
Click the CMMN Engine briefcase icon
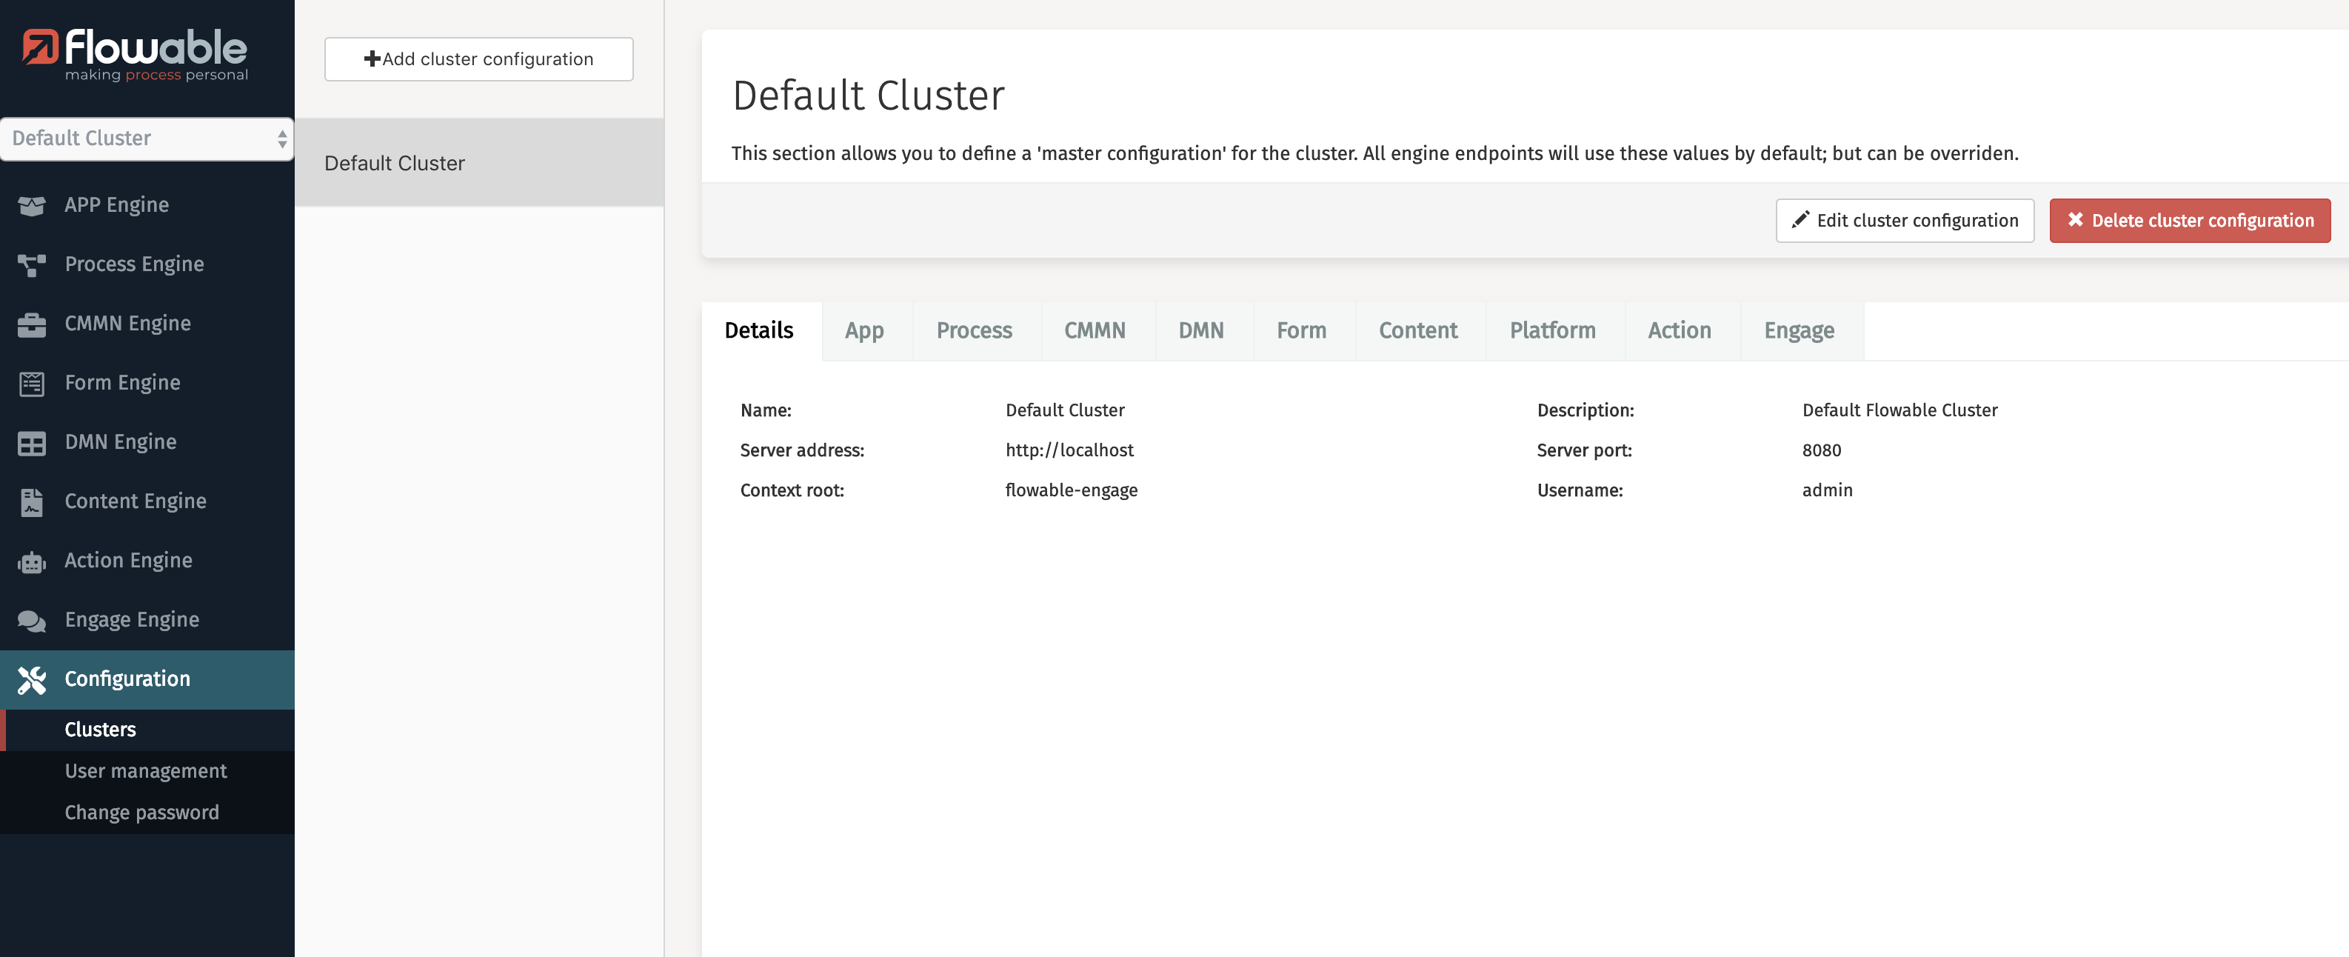point(31,324)
